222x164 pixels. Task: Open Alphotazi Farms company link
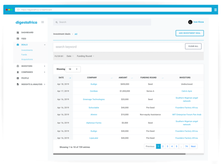pyautogui.click(x=94, y=123)
